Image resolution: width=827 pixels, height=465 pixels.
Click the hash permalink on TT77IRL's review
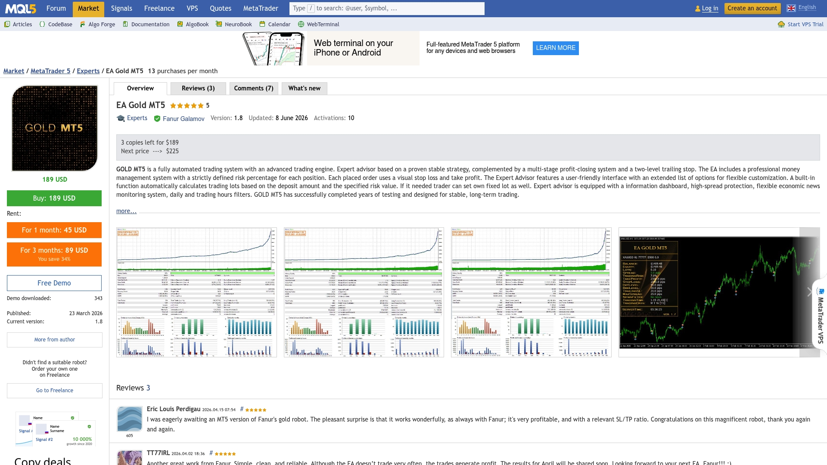(x=211, y=453)
